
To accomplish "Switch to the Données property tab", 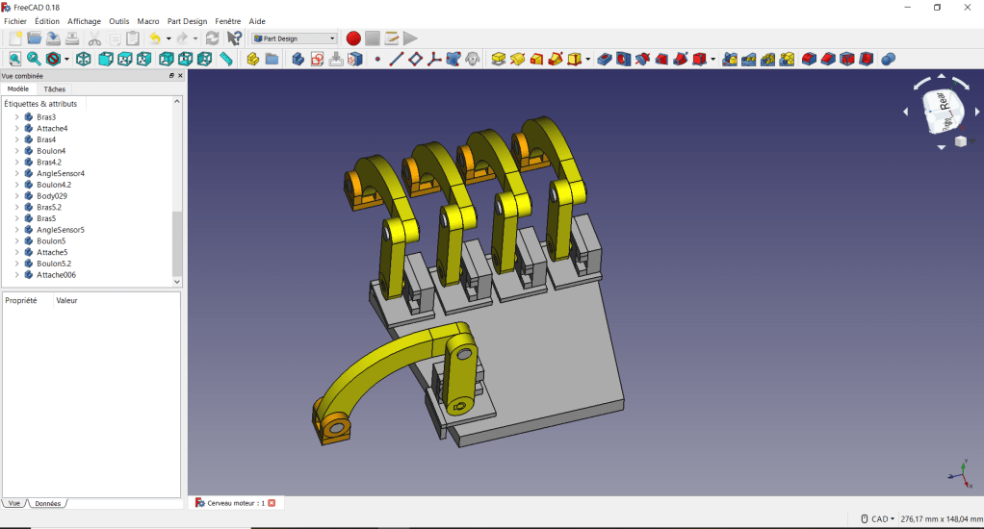I will (47, 503).
